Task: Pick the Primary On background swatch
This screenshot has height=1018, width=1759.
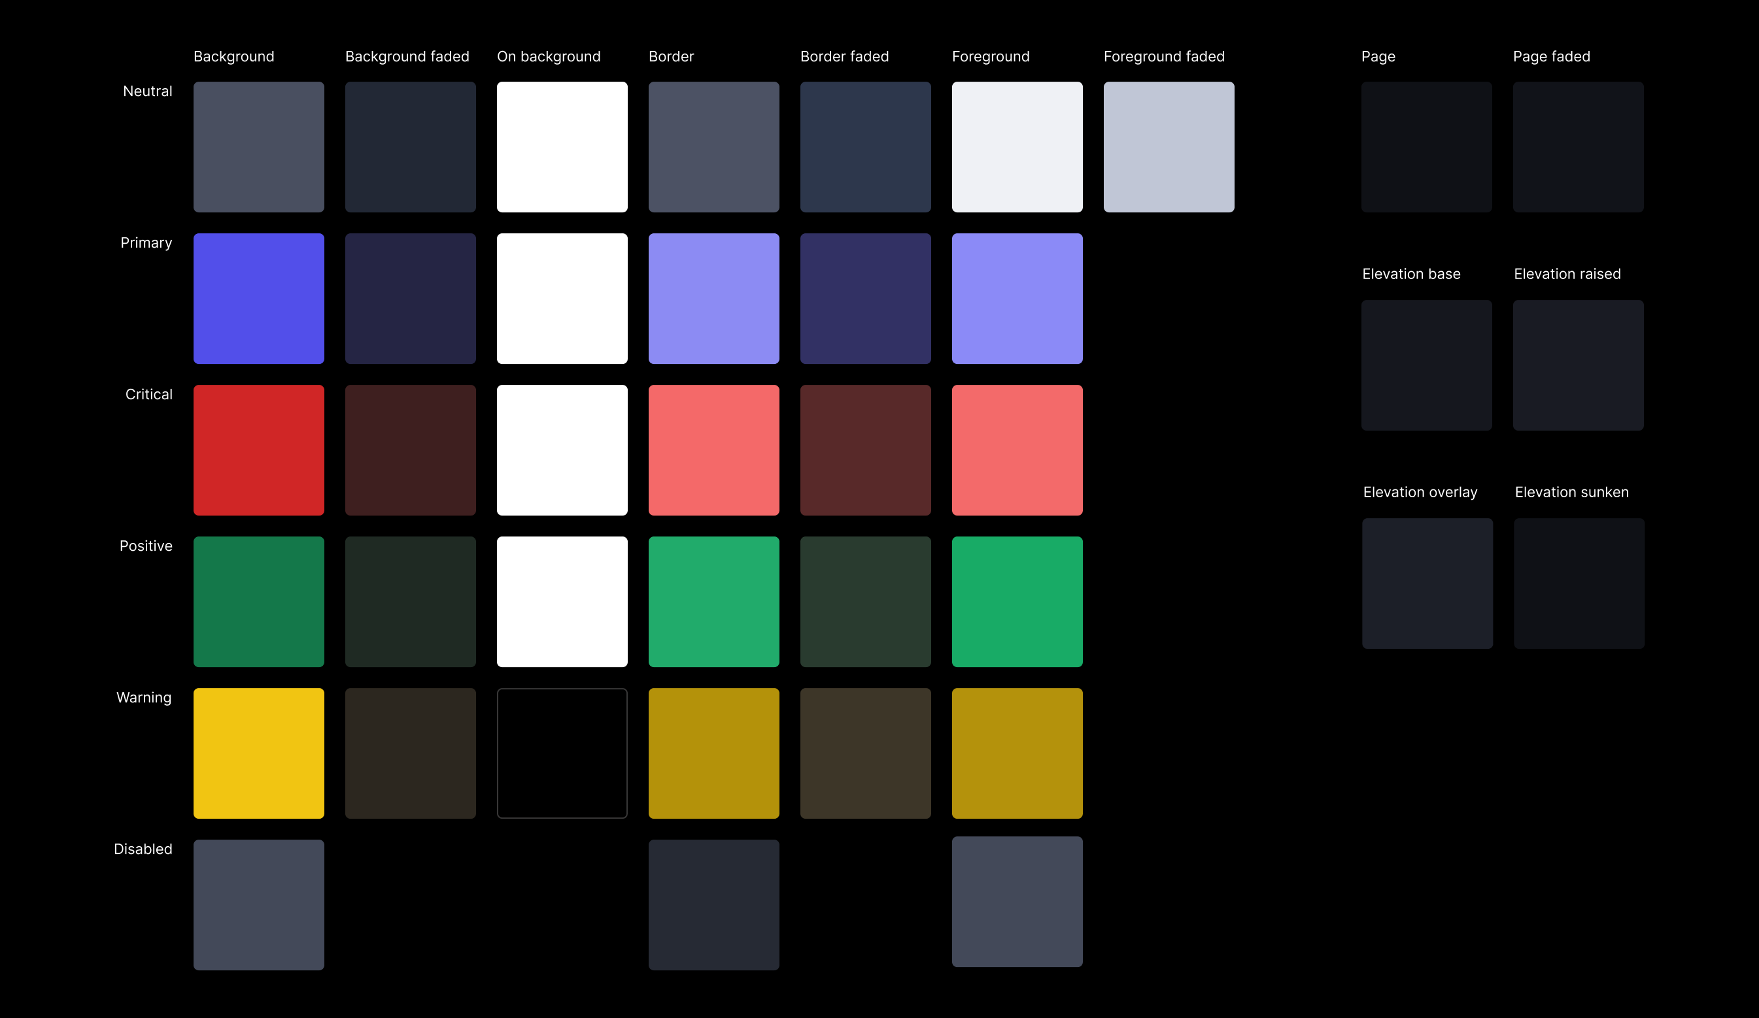Action: coord(562,299)
